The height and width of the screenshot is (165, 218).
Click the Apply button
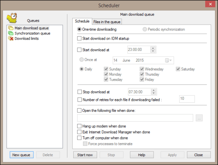pyautogui.click(x=172, y=155)
